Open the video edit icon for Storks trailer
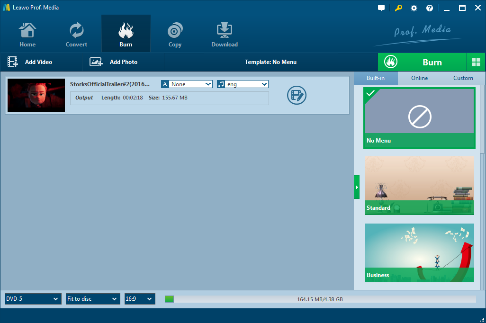486x323 pixels. pos(297,95)
